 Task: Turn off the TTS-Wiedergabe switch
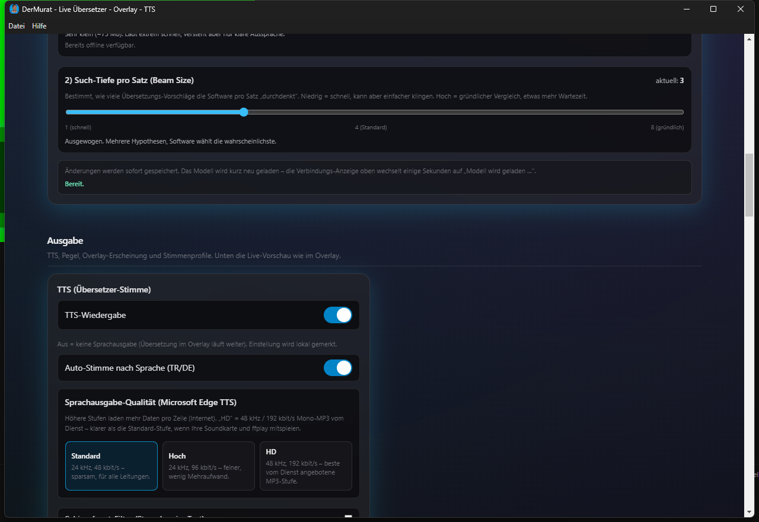[x=338, y=315]
